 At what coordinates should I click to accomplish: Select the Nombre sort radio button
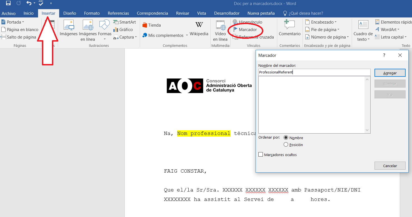point(286,138)
